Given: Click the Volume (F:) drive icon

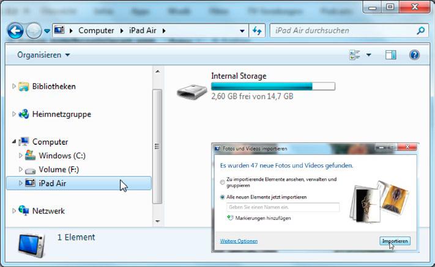Looking at the screenshot, I should pos(30,170).
